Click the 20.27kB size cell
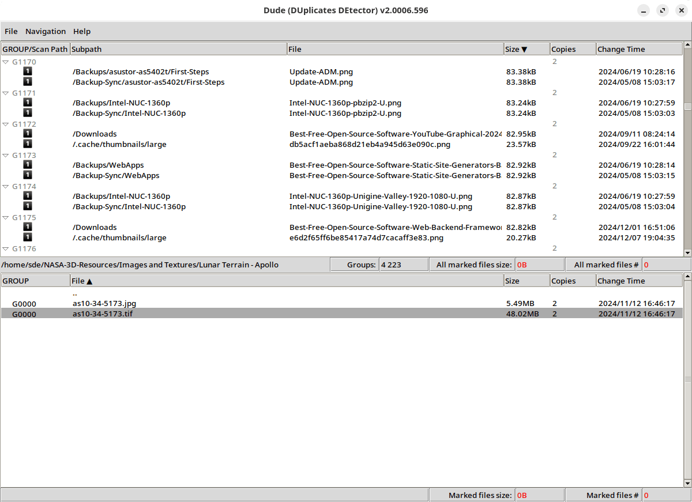This screenshot has height=502, width=692. (521, 237)
